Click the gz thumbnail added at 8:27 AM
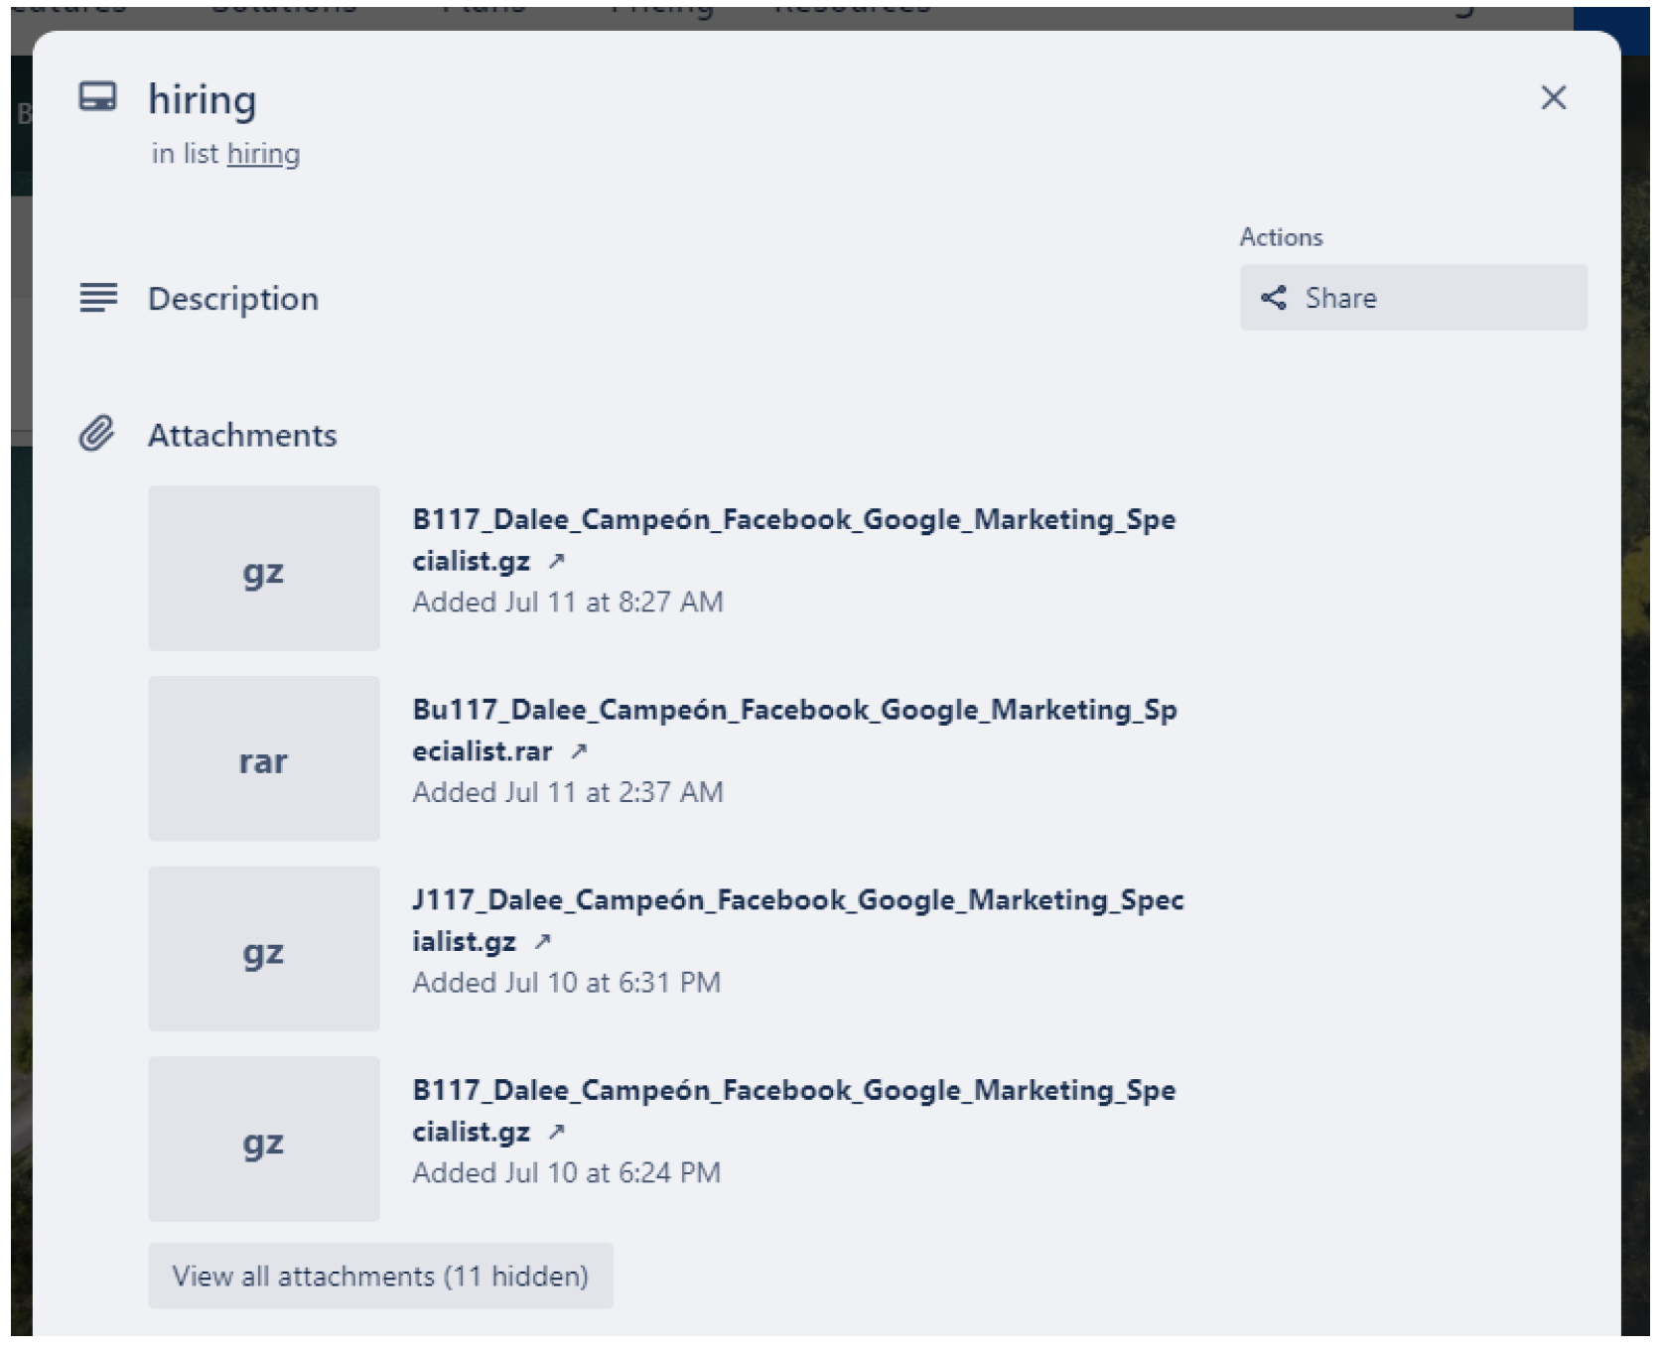This screenshot has width=1661, height=1349. (x=263, y=569)
